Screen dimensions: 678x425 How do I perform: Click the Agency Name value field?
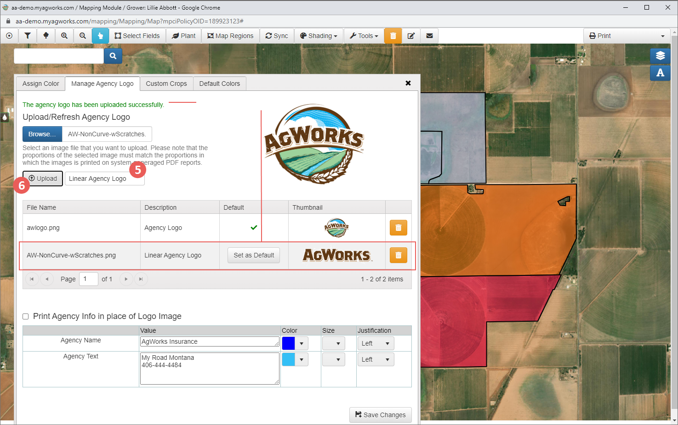click(x=210, y=341)
